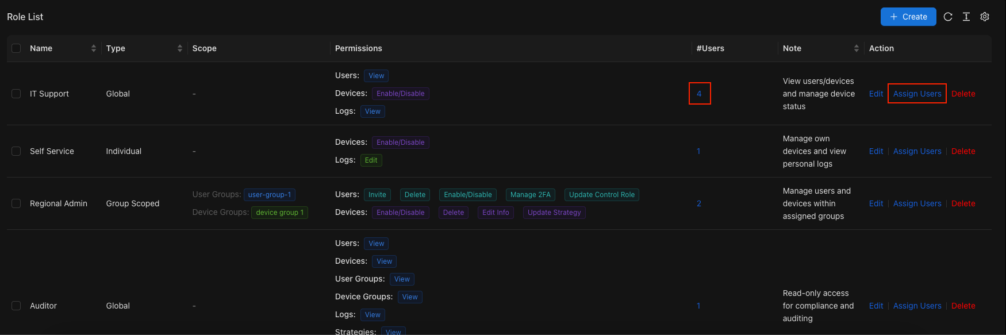Open the Regional Admin user count 2
This screenshot has height=335, width=1006.
coord(699,203)
